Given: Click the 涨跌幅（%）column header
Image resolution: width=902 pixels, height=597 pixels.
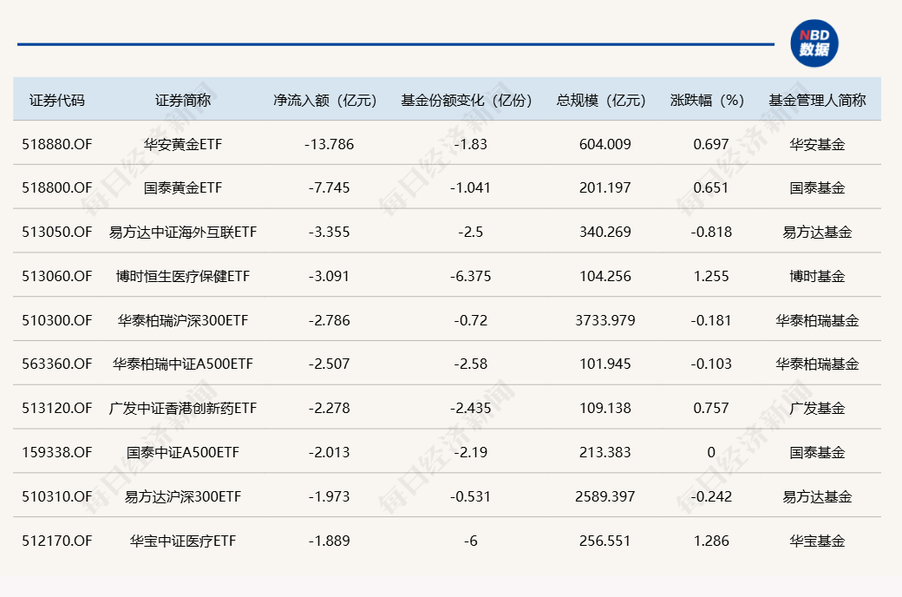Looking at the screenshot, I should click(707, 100).
